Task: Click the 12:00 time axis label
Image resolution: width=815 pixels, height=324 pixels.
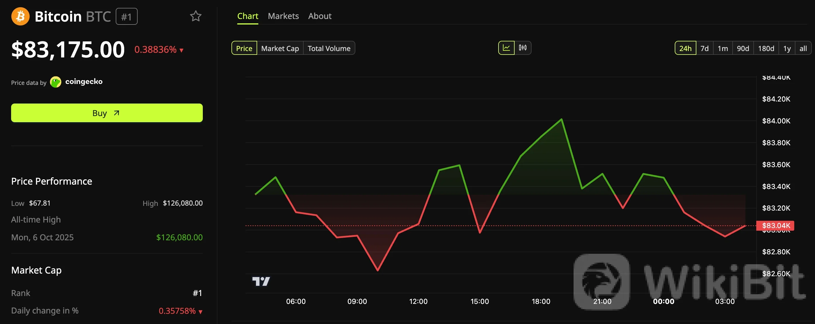Action: pyautogui.click(x=418, y=301)
